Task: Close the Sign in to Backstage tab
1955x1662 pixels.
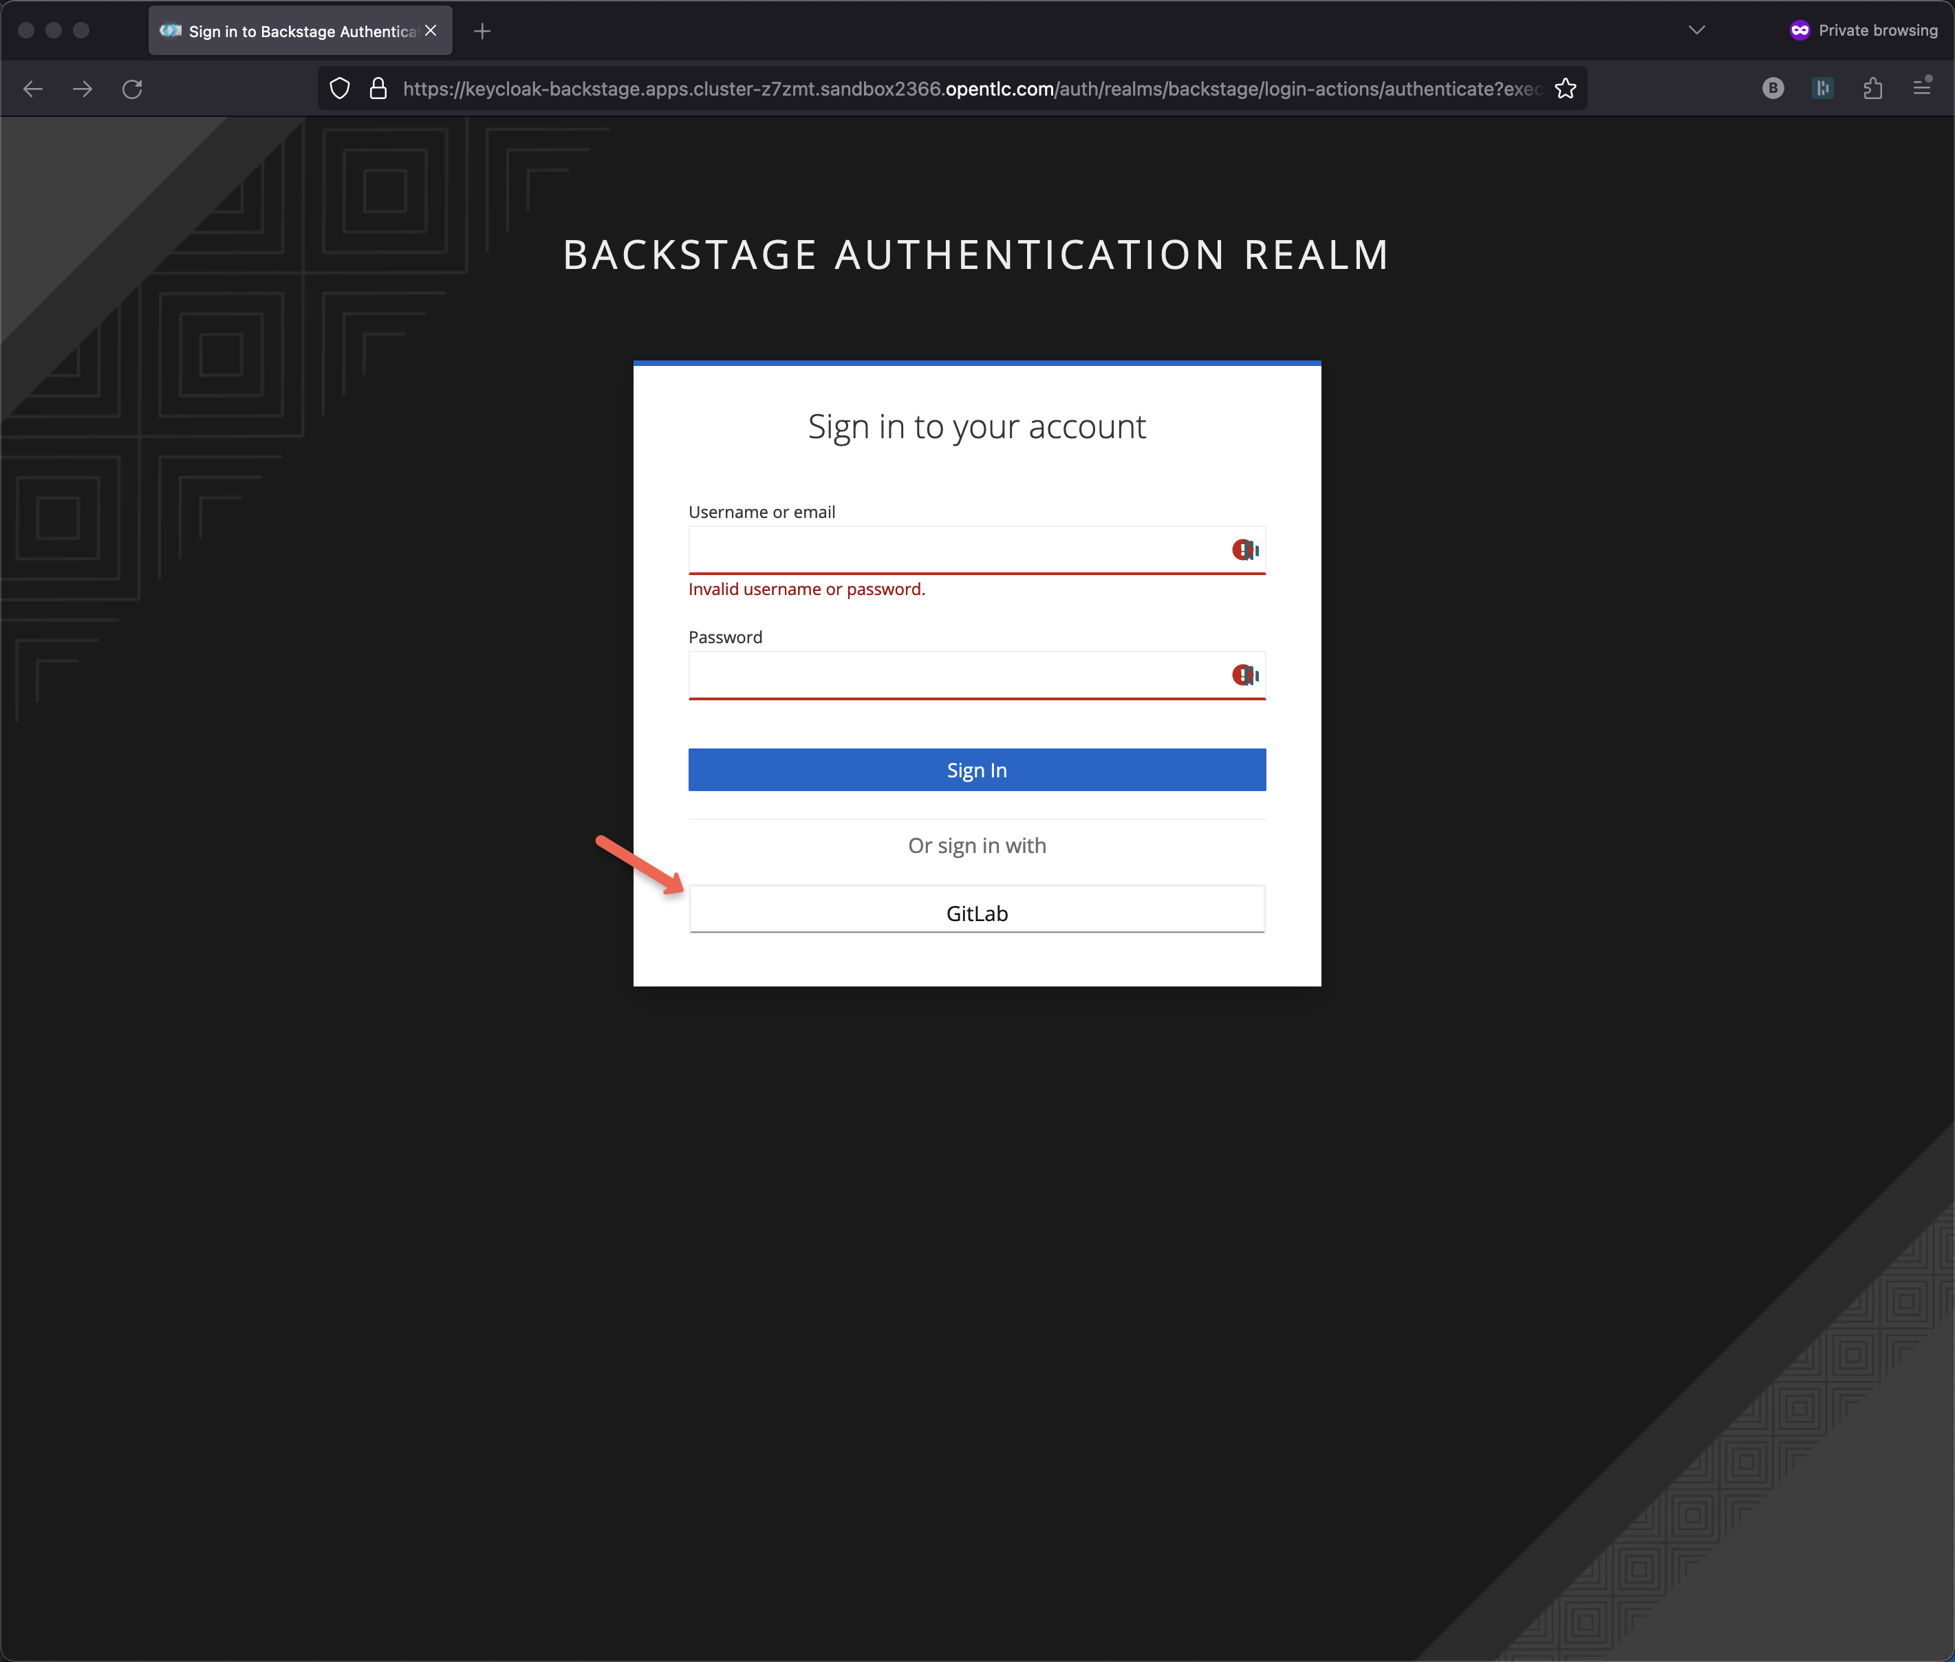Action: (x=431, y=31)
